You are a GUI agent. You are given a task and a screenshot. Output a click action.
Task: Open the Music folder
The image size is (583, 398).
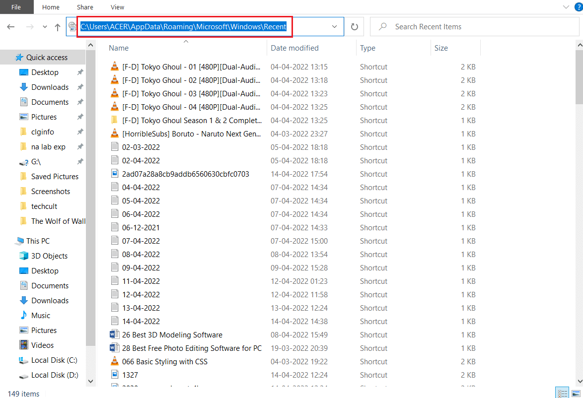41,315
